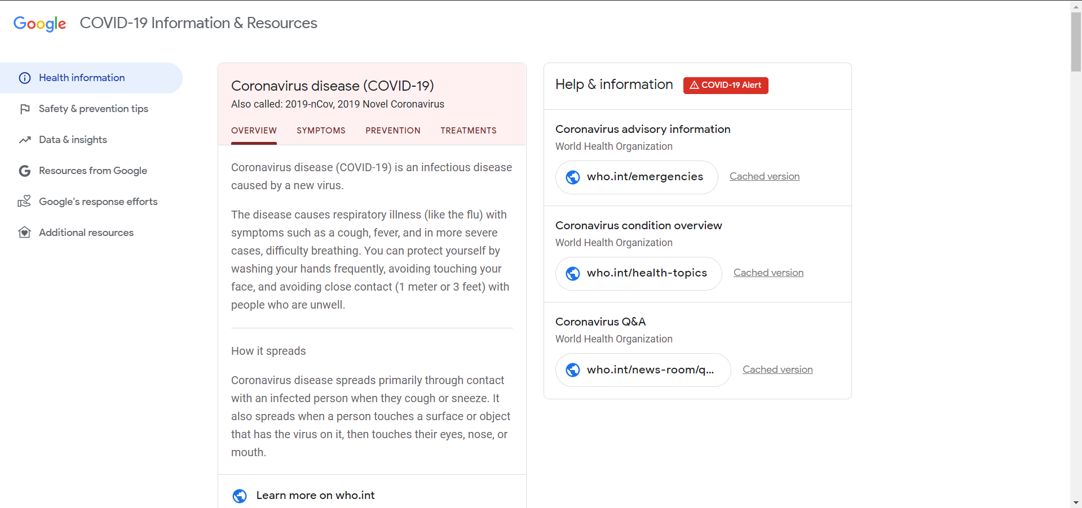
Task: Open Data & insights section
Action: click(91, 140)
